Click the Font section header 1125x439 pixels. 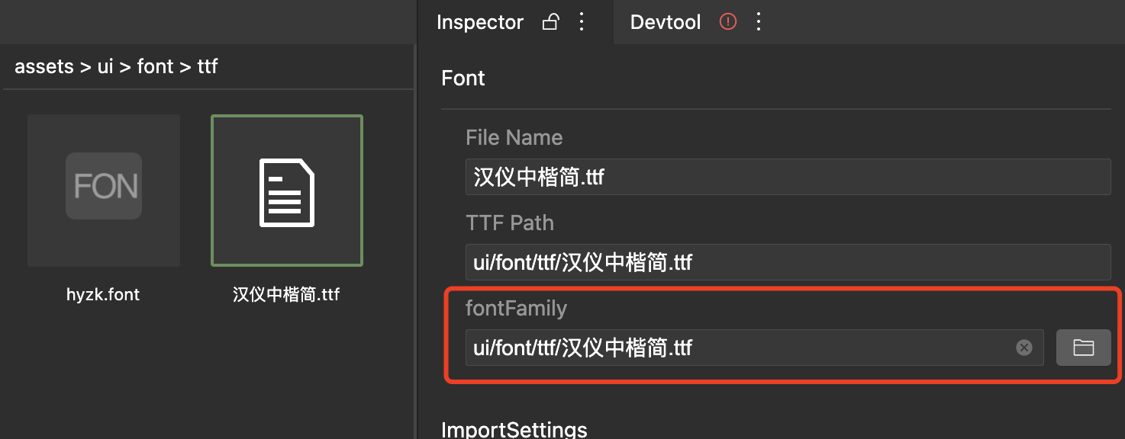(463, 78)
